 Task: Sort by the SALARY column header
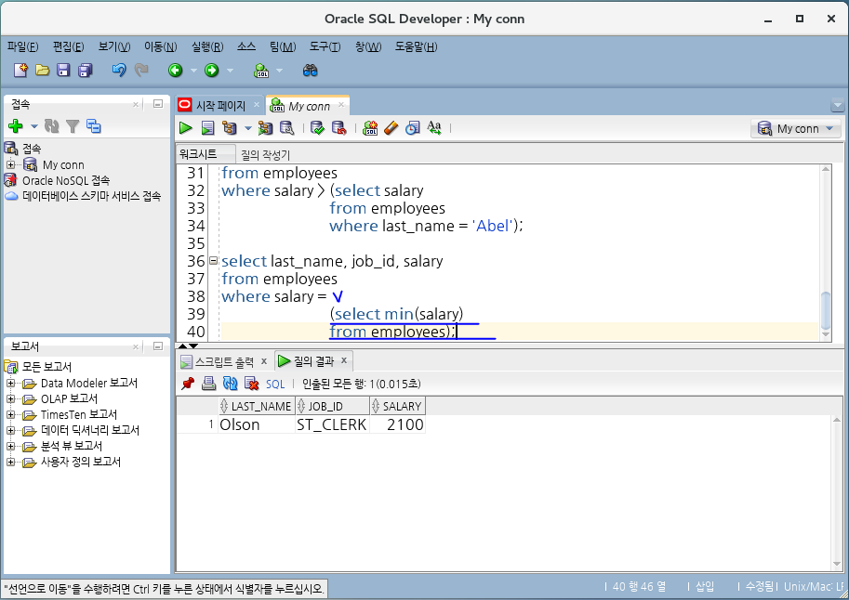pyautogui.click(x=397, y=406)
